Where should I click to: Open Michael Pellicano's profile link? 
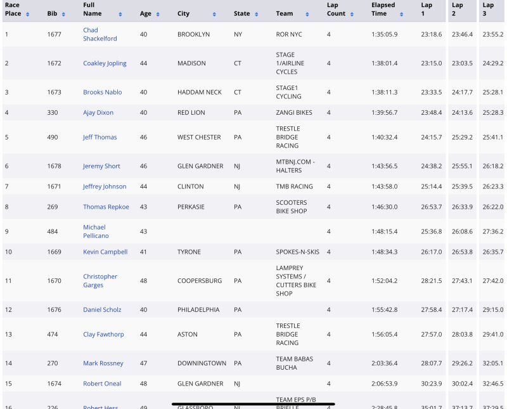coord(96,231)
